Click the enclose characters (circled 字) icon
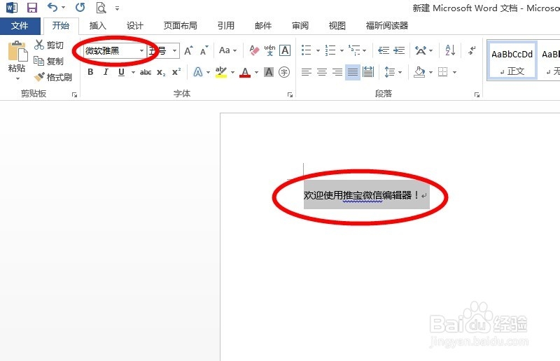This screenshot has width=560, height=361. click(x=284, y=73)
